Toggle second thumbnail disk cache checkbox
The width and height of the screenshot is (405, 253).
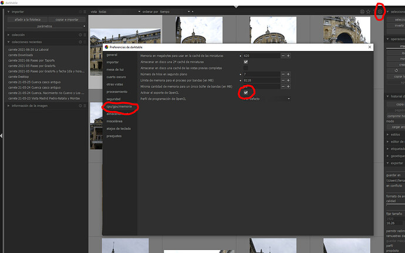(x=246, y=62)
